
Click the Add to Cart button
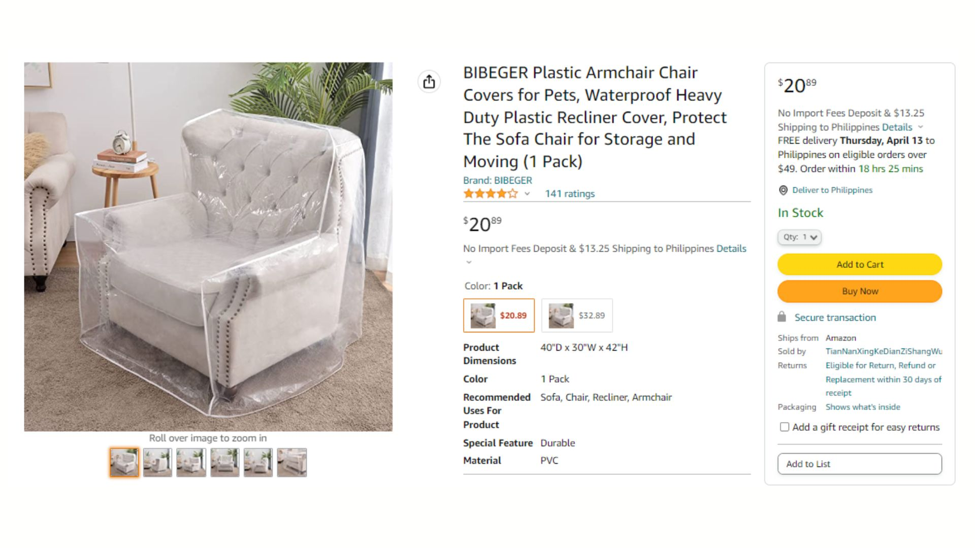pos(860,264)
